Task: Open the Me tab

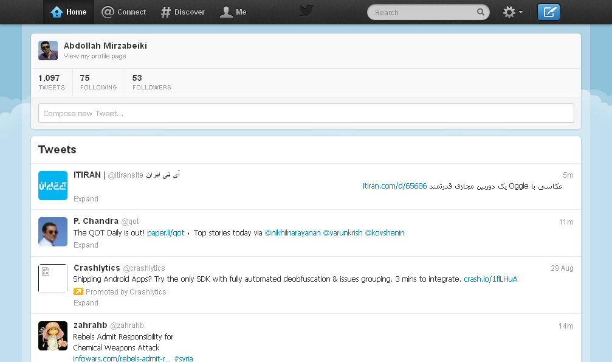Action: (233, 12)
